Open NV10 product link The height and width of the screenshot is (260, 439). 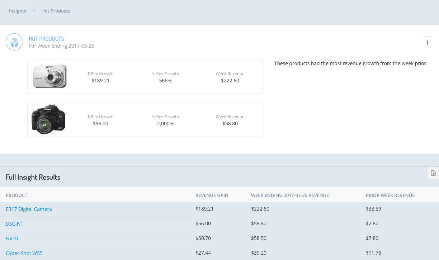coord(12,239)
